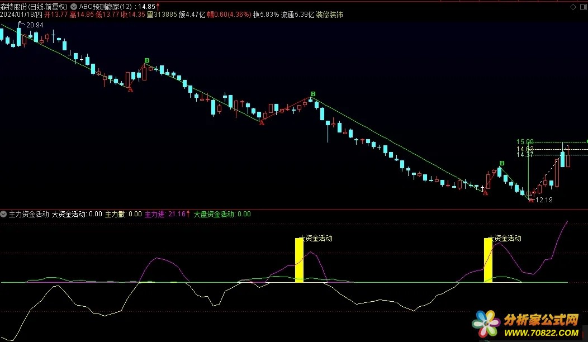Click the ABC预测赢家(12) indicator name

click(106, 7)
